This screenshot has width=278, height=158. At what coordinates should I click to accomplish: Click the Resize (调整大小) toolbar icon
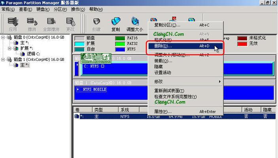coord(135,21)
